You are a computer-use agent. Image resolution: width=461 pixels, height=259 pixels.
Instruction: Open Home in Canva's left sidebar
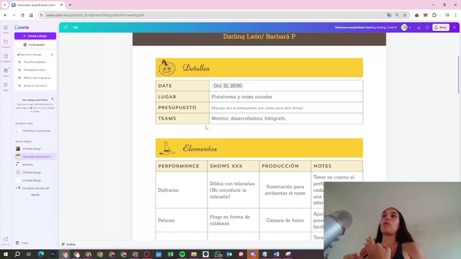5,29
